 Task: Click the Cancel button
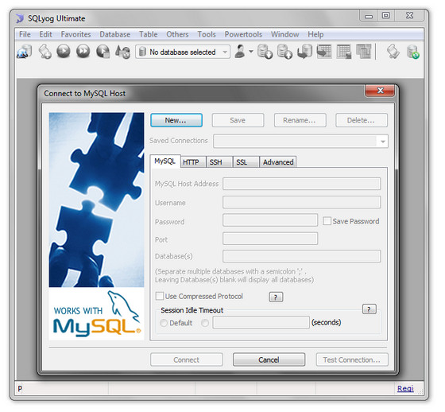(269, 360)
